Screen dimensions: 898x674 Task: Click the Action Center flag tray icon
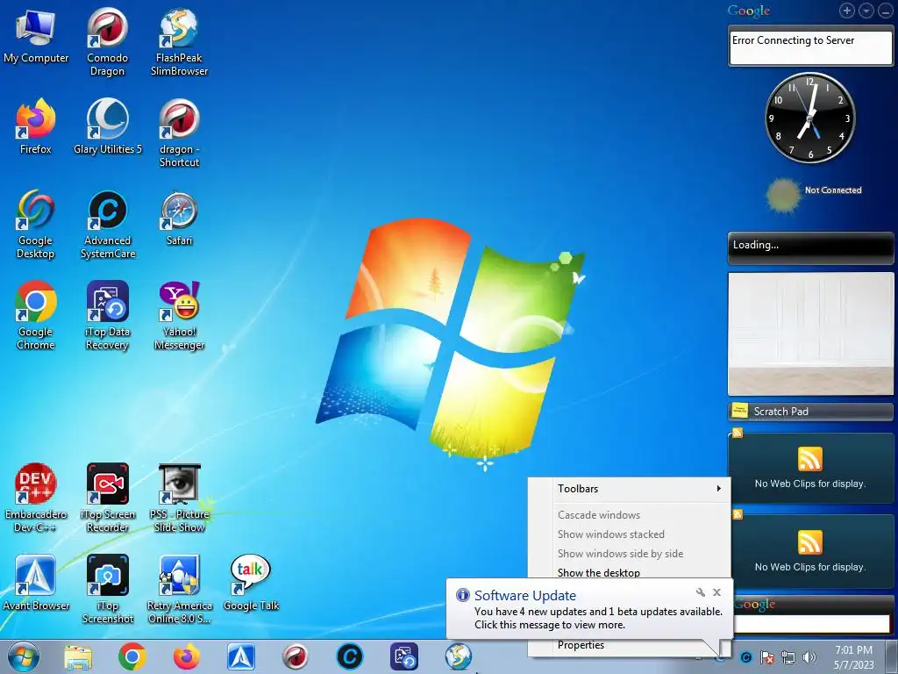point(766,657)
